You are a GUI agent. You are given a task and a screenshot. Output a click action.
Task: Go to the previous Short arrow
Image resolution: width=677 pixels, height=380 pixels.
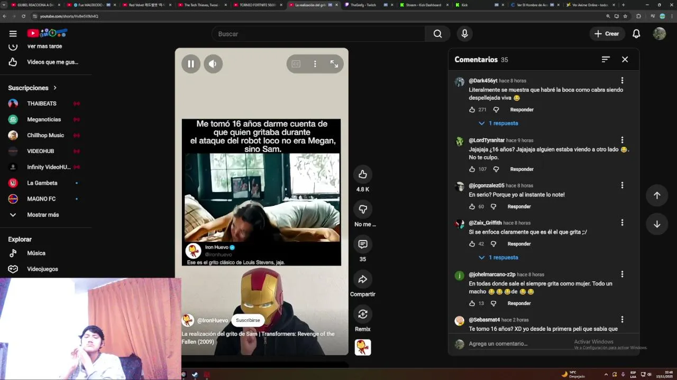[x=657, y=195]
